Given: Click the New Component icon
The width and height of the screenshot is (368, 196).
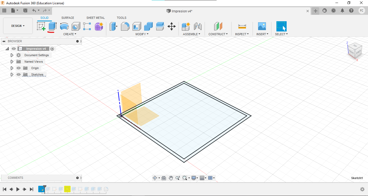Looking at the screenshot, I should 186,26.
